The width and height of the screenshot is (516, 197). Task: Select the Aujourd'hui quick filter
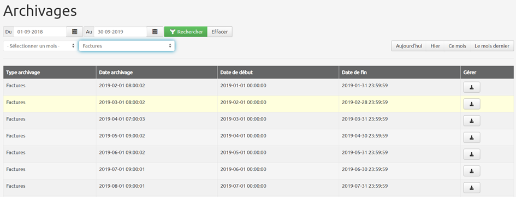pyautogui.click(x=409, y=46)
